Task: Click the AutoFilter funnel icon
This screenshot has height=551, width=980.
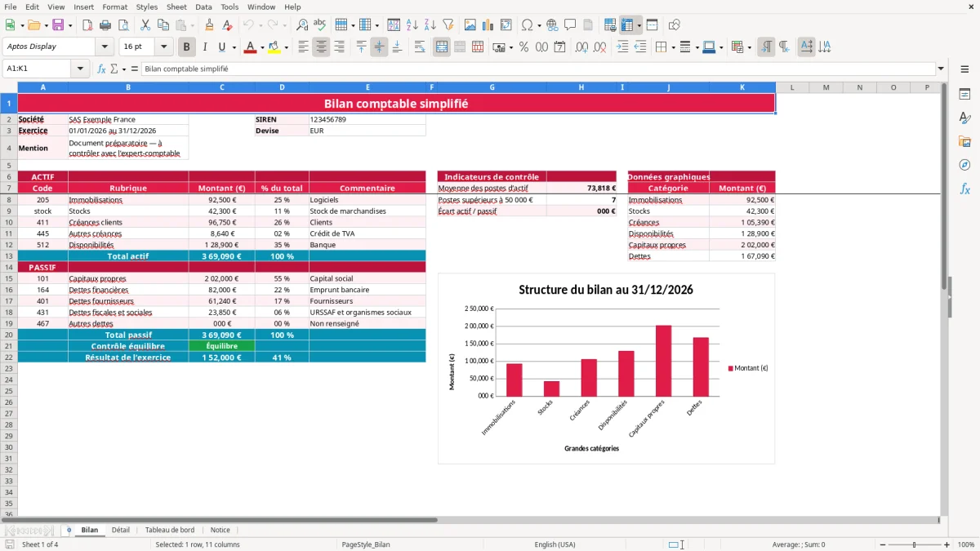Action: coord(448,25)
